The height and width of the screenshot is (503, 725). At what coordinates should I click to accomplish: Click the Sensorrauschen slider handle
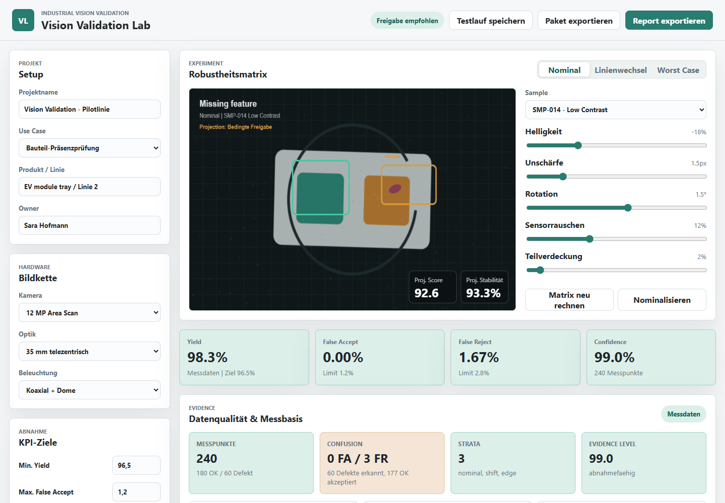(590, 239)
